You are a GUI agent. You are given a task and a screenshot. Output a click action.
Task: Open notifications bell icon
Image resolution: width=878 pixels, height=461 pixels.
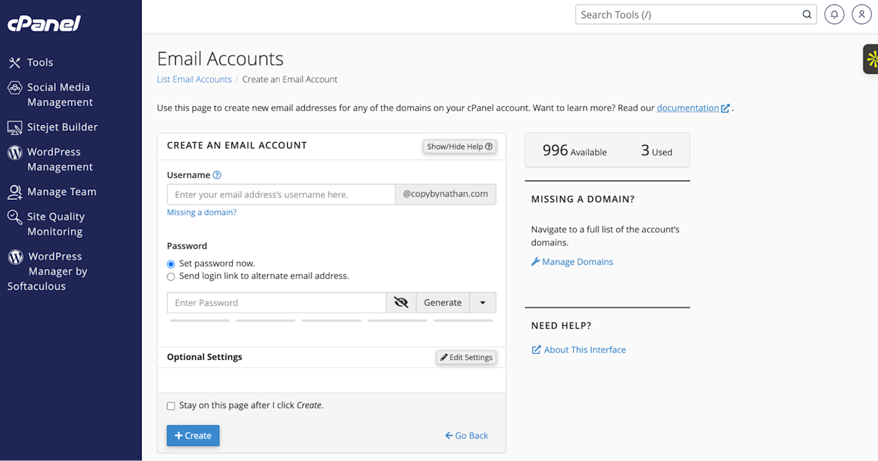point(834,14)
